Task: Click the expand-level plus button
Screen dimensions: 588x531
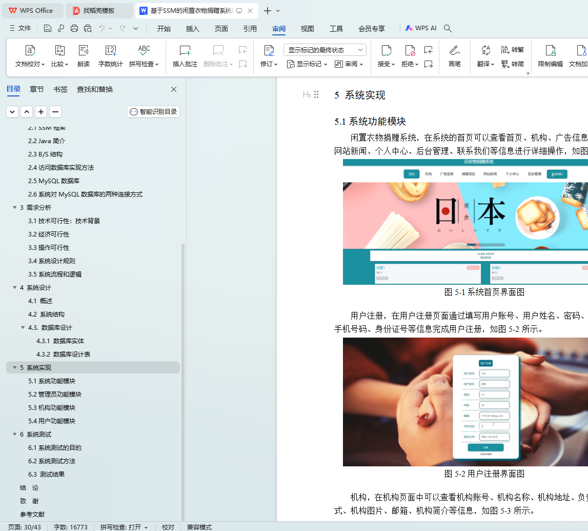Action: [x=41, y=112]
